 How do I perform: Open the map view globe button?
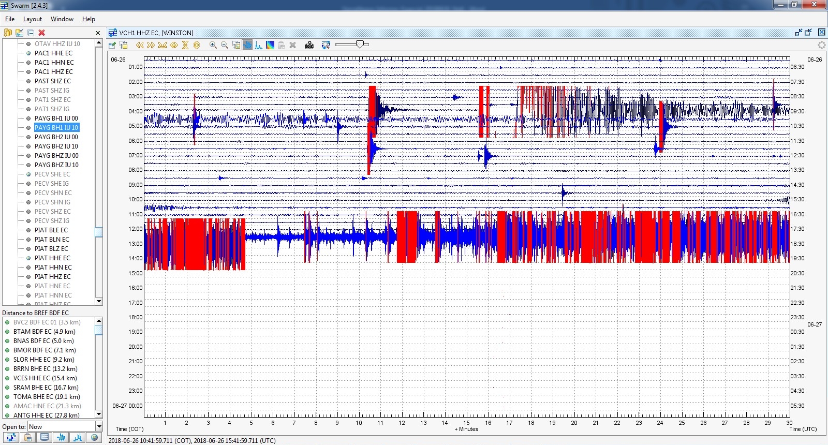94,438
